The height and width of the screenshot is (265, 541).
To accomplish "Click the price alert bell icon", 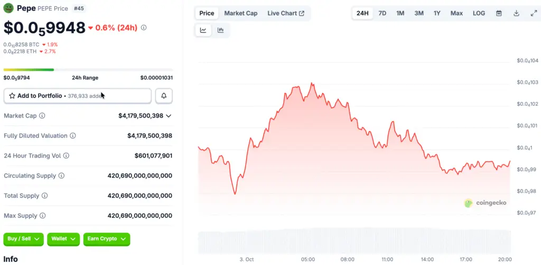I will [x=164, y=96].
